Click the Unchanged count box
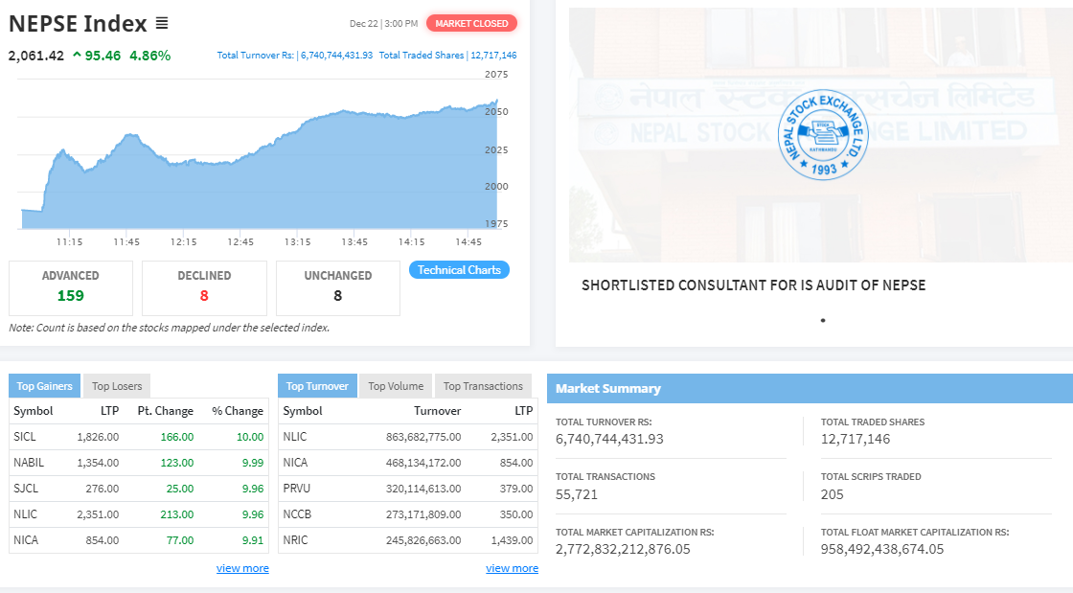The height and width of the screenshot is (593, 1073). [338, 288]
